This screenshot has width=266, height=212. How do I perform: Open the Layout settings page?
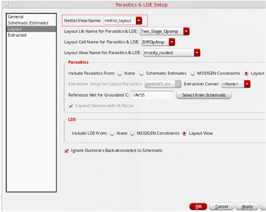(x=15, y=29)
